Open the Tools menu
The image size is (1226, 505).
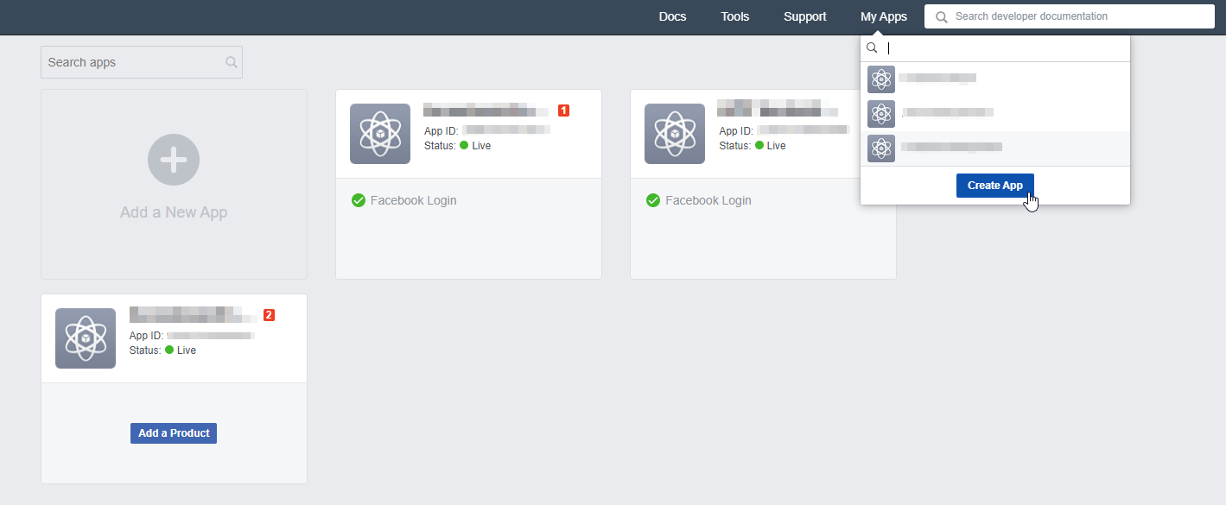735,16
